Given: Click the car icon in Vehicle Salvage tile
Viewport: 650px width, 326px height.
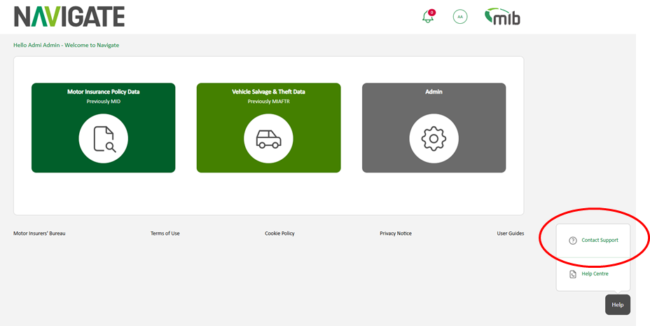Looking at the screenshot, I should click(x=268, y=139).
